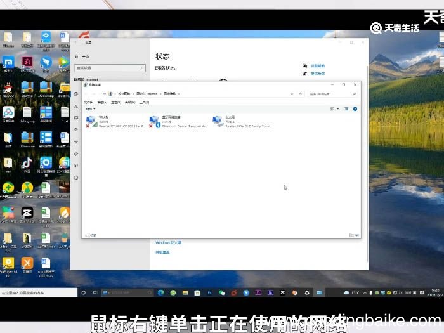The width and height of the screenshot is (444, 333).
Task: Open the Organize dropdown in Network Connections
Action: coord(91,109)
